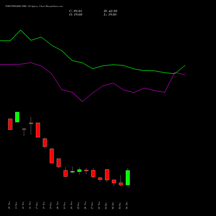Select the 24 Nov date label
216x216 pixels.
pos(71,205)
